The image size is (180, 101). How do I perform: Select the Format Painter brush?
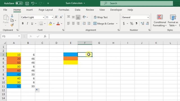pyautogui.click(x=12, y=25)
